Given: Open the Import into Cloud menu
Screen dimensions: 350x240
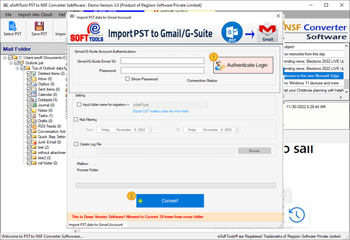Looking at the screenshot, I should 35,15.
